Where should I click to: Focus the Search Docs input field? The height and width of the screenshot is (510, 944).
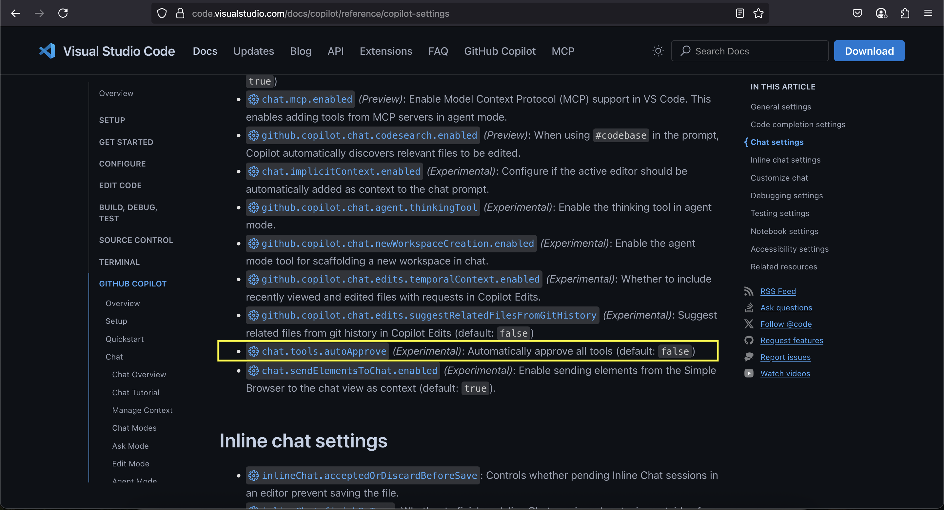point(750,51)
